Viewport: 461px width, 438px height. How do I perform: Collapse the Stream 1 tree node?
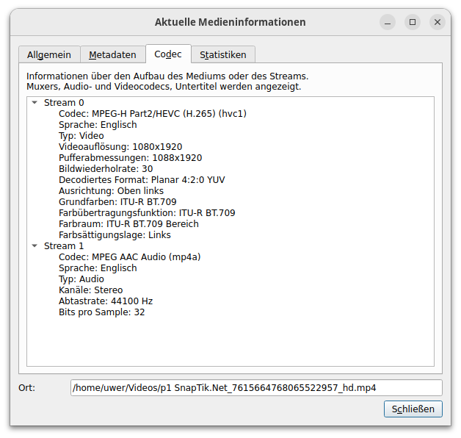[35, 246]
